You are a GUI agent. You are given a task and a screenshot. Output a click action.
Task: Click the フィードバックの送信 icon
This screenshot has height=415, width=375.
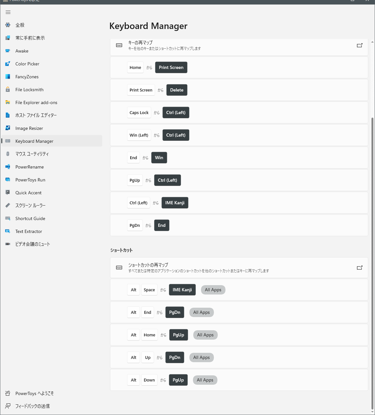(x=8, y=406)
